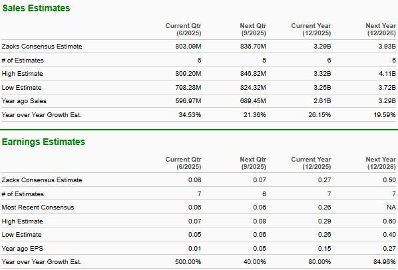Click the earnings Low Estimate row label
The image size is (398, 270).
tap(21, 235)
